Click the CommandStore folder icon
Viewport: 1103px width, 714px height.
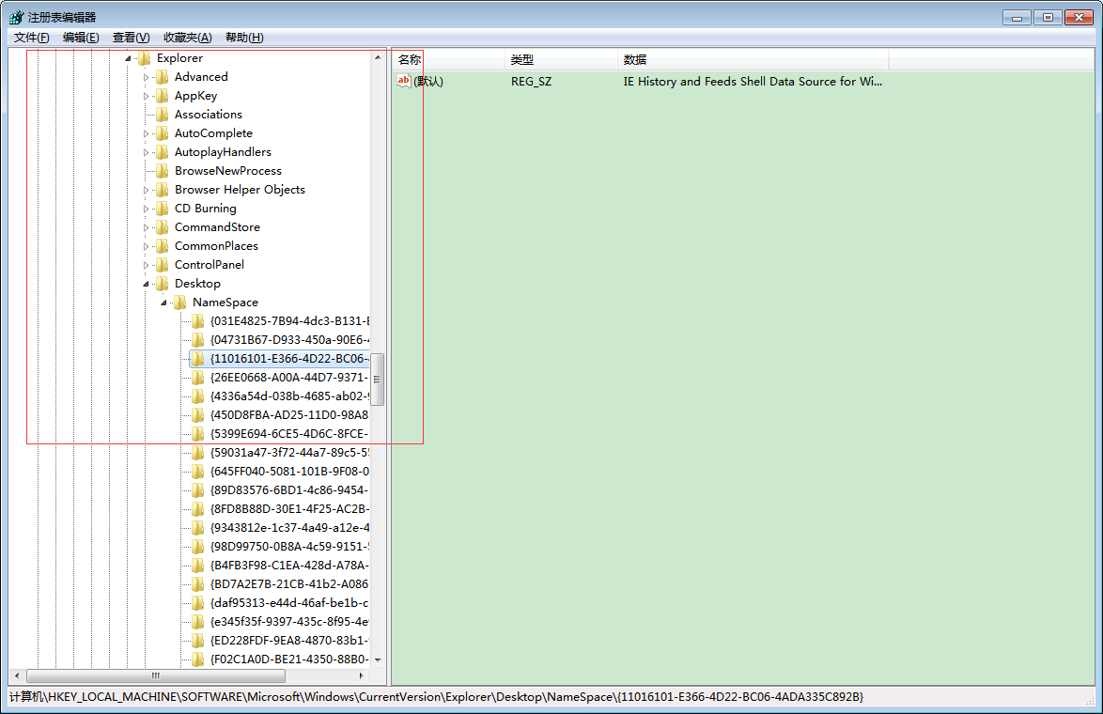pyautogui.click(x=162, y=227)
